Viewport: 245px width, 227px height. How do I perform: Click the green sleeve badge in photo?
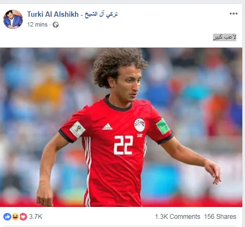[x=162, y=126]
